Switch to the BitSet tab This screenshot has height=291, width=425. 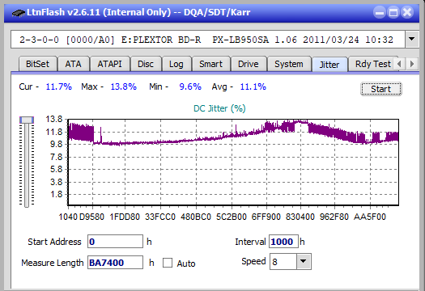pos(37,64)
